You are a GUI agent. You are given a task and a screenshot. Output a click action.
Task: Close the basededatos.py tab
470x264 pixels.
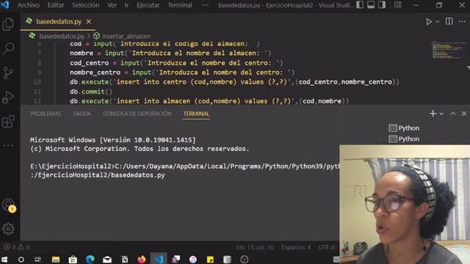tap(88, 21)
